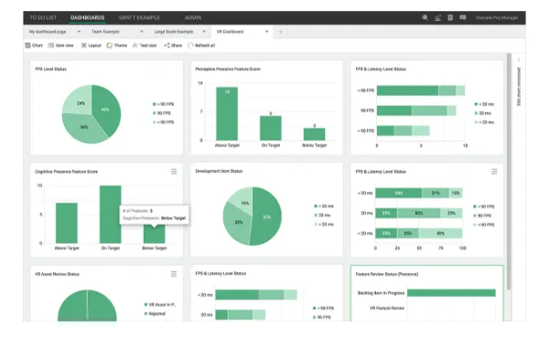
Task: Click the 31% bar segment
Action: pyautogui.click(x=436, y=194)
